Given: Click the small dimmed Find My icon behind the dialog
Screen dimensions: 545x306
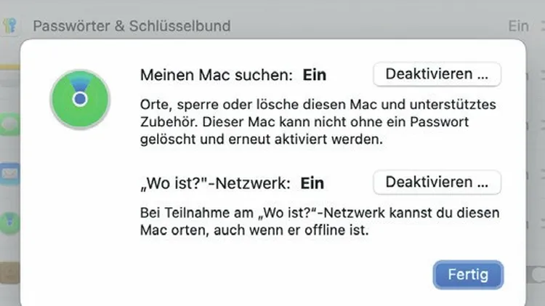Looking at the screenshot, I should (x=9, y=222).
